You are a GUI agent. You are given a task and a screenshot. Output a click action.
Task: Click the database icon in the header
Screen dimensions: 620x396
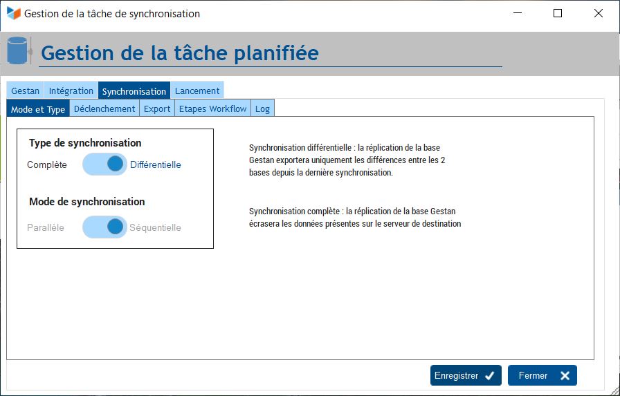tap(18, 50)
